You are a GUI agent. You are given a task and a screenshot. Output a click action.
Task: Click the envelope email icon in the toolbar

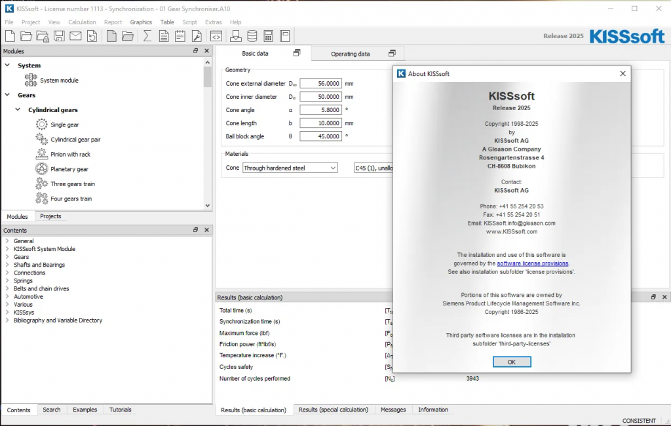(75, 36)
